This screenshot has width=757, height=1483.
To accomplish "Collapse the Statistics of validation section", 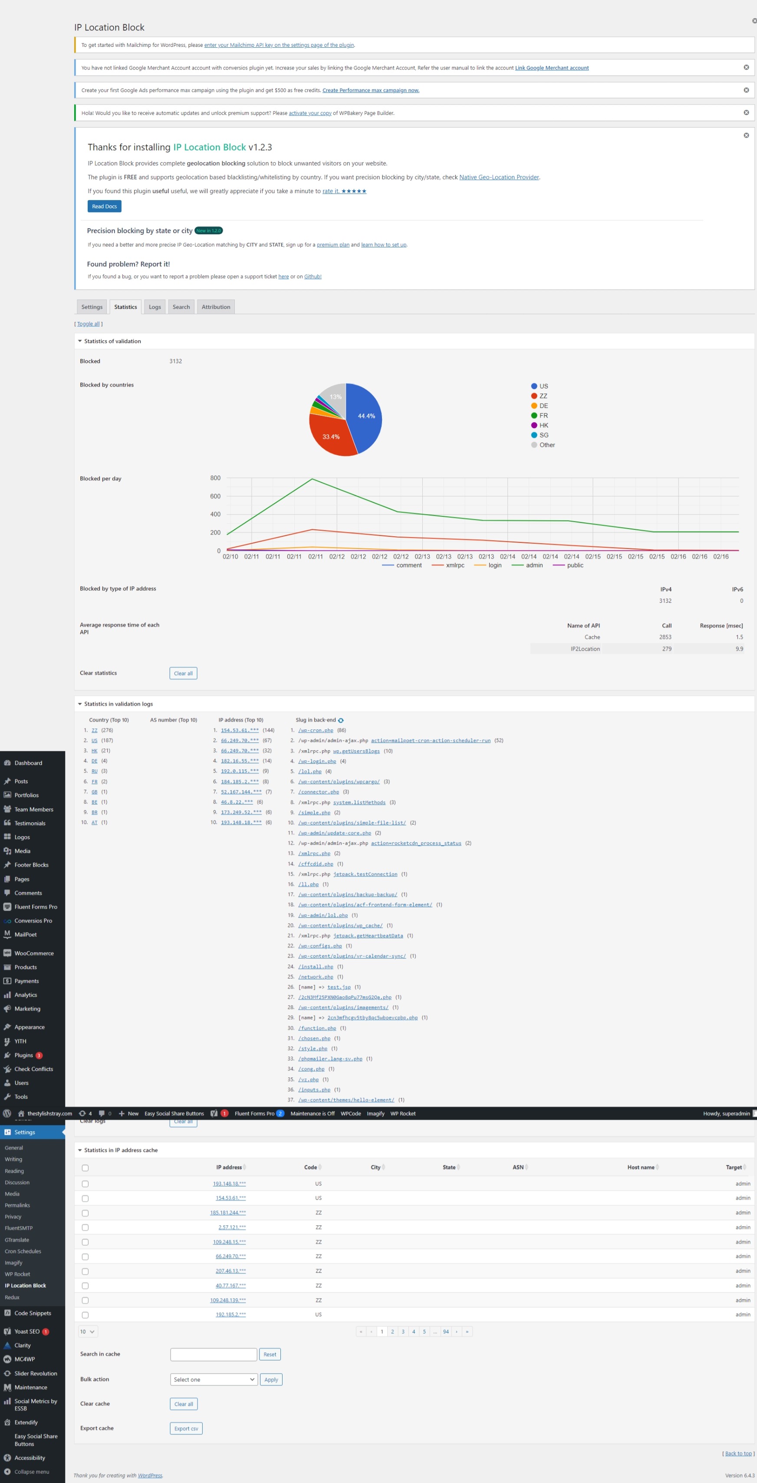I will pyautogui.click(x=80, y=341).
